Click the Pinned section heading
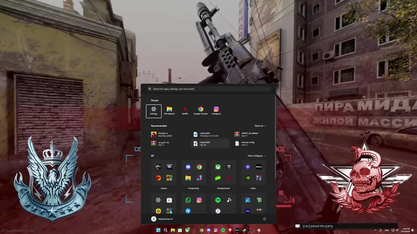 pyautogui.click(x=154, y=100)
